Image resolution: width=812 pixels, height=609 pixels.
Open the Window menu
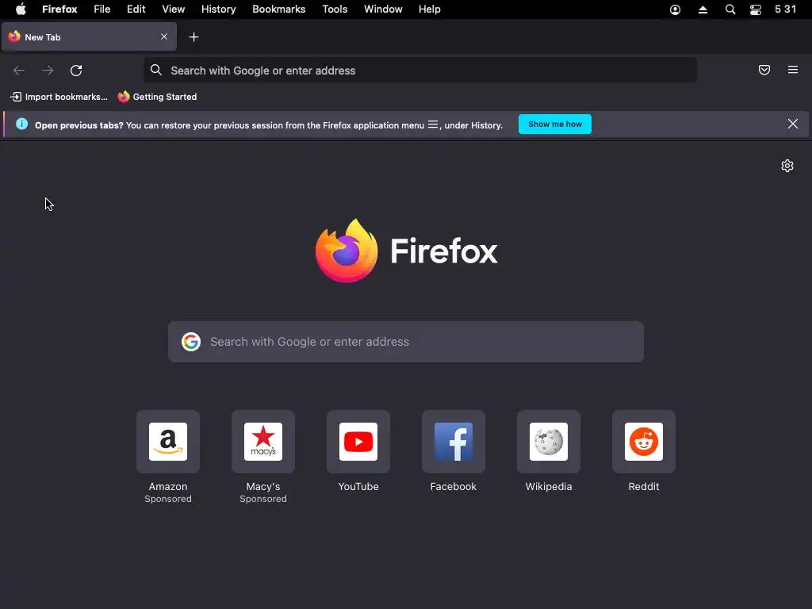pos(383,10)
